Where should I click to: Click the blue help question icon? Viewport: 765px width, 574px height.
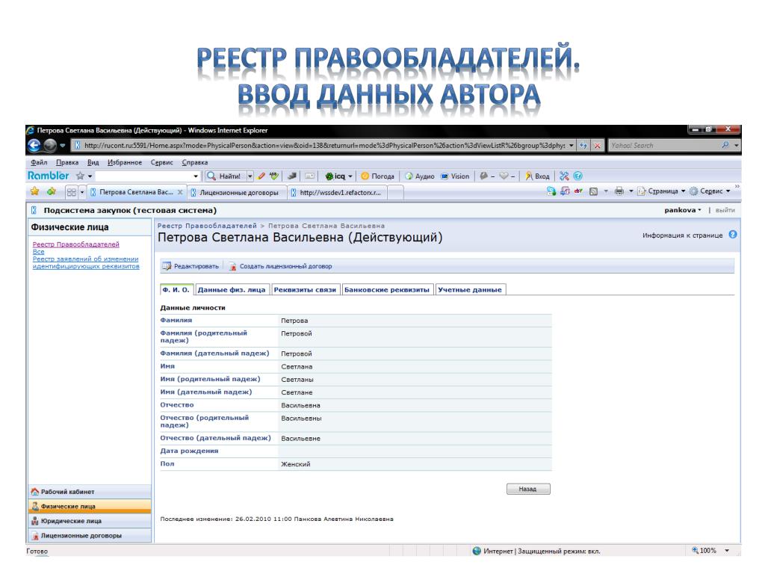point(733,235)
